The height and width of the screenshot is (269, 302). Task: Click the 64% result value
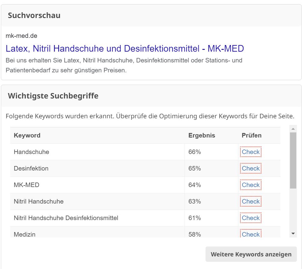click(194, 185)
